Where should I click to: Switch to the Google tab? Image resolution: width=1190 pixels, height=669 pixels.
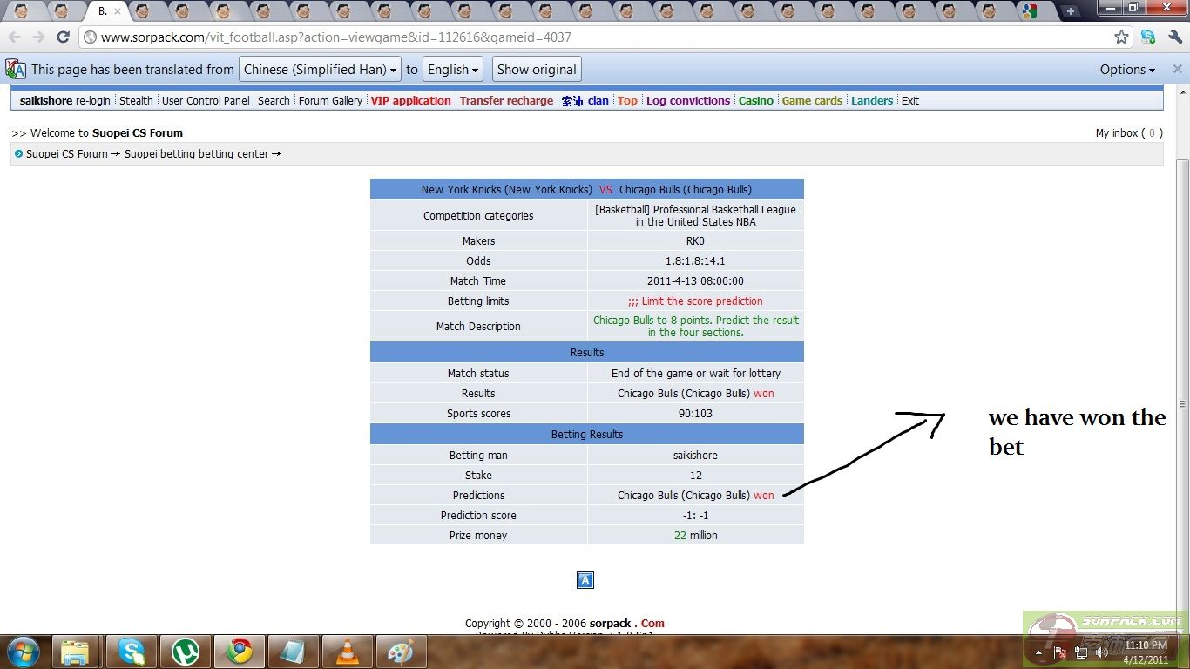tap(1030, 11)
